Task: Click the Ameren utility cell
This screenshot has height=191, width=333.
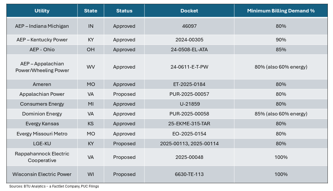Action: coord(42,84)
